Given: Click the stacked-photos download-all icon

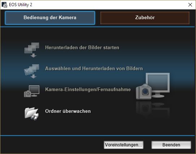Looking at the screenshot, I should [x=32, y=50].
